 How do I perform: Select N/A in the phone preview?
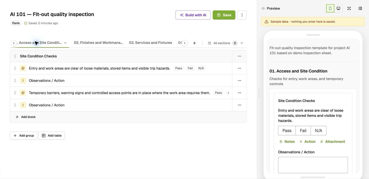point(319,131)
